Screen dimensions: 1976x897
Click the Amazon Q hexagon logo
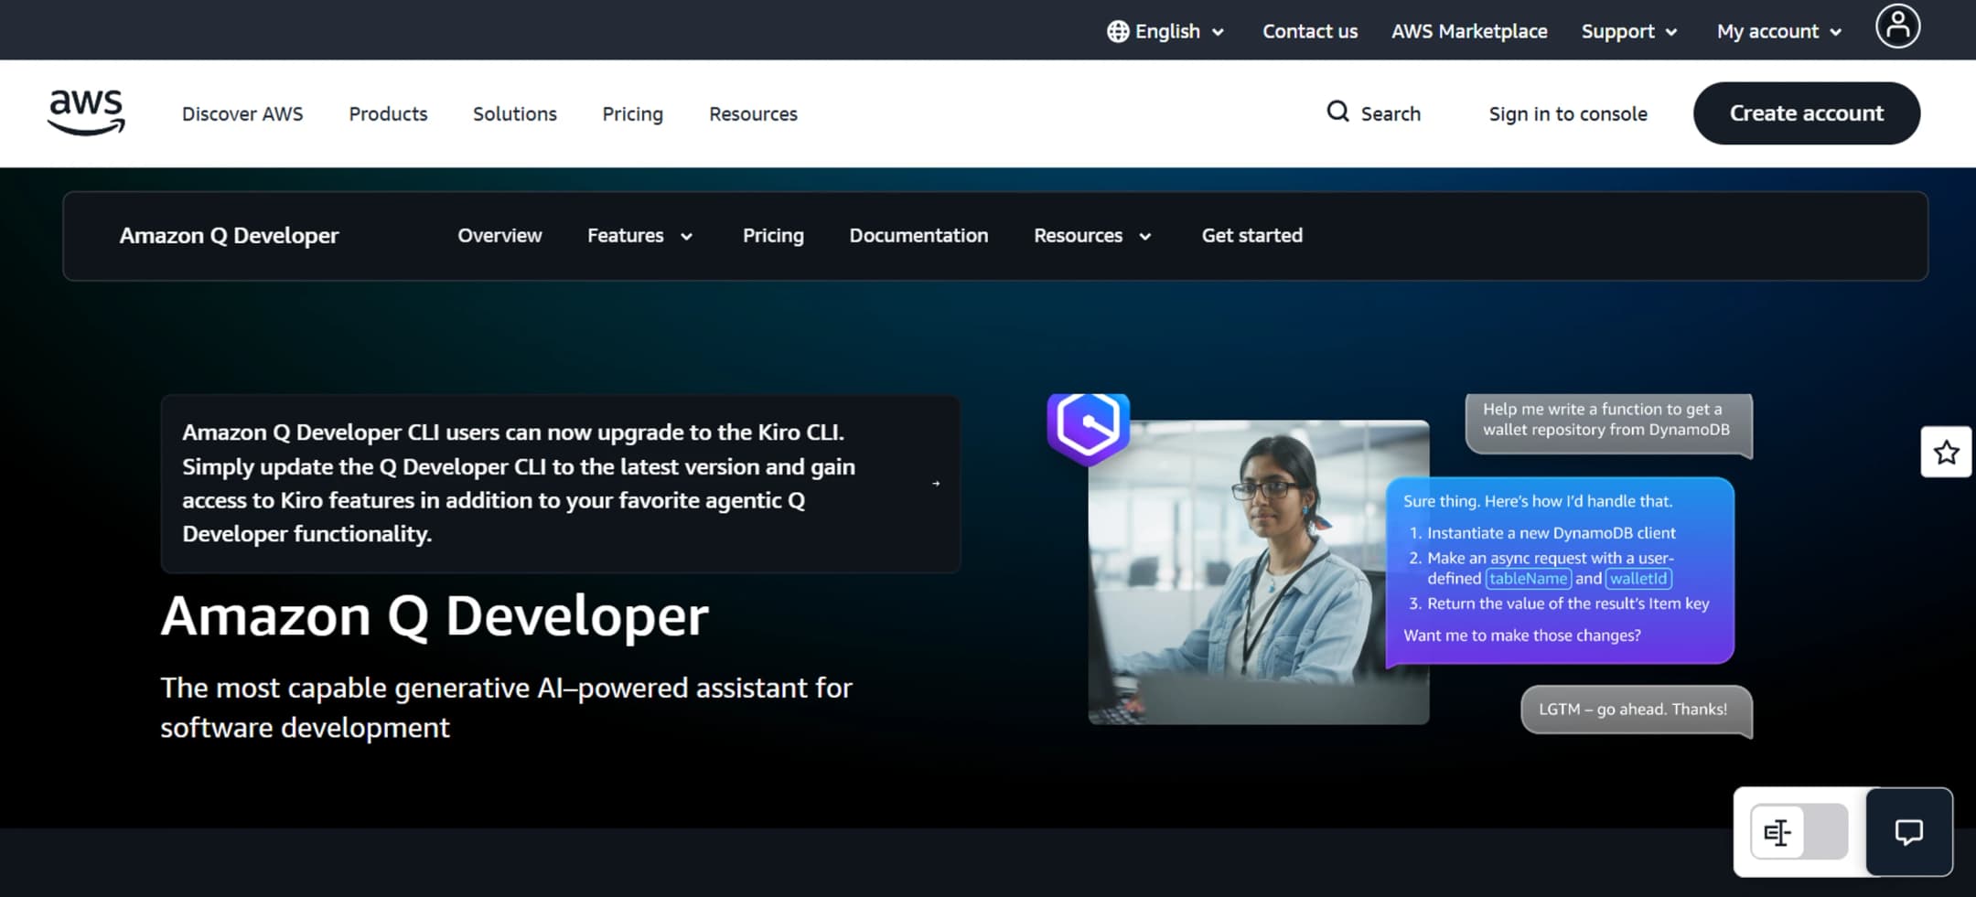pyautogui.click(x=1088, y=428)
